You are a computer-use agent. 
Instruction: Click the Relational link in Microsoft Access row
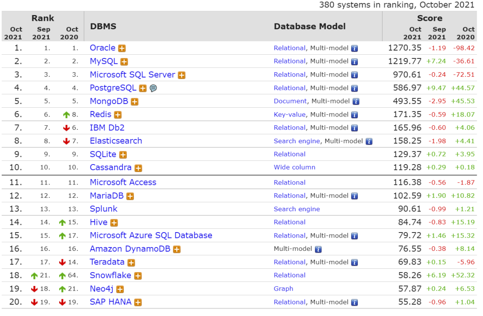click(289, 182)
